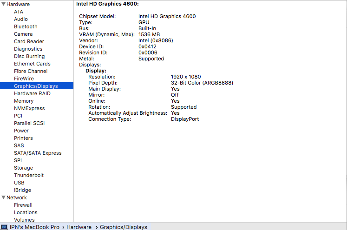This screenshot has height=230, width=347.
Task: Click the Mirror Off value
Action: [175, 95]
